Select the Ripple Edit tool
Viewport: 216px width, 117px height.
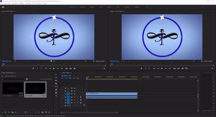click(x=56, y=80)
